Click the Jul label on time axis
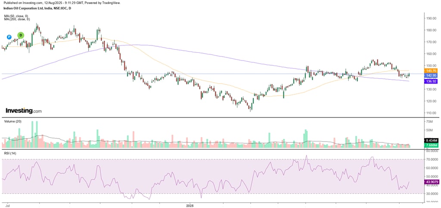This screenshot has height=208, width=441. coord(7,205)
